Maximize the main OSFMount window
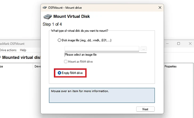The image size is (194, 118). tap(179, 43)
